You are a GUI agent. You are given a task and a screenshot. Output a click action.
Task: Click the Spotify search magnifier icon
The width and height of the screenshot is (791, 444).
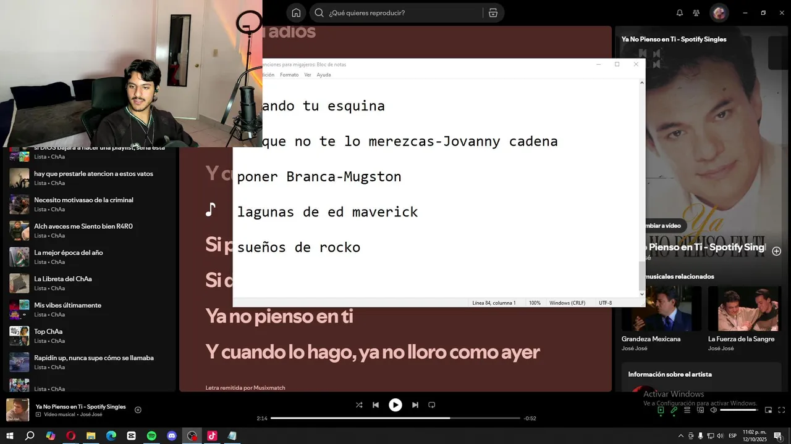pyautogui.click(x=319, y=13)
